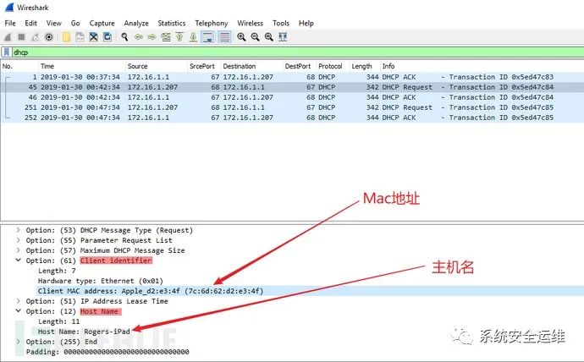
Task: Toggle packet list colorization
Action: pyautogui.click(x=224, y=37)
